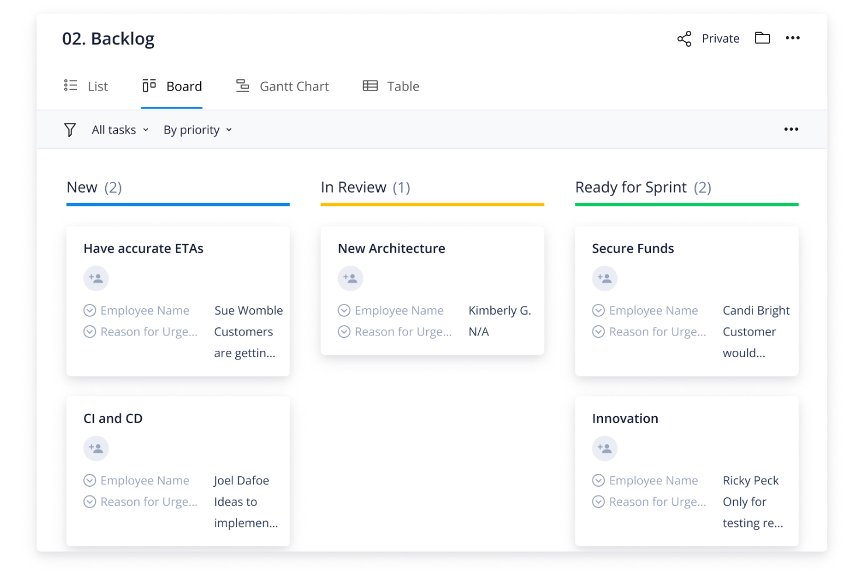Switch to the Gantt Chart tab
The width and height of the screenshot is (864, 576).
click(283, 86)
